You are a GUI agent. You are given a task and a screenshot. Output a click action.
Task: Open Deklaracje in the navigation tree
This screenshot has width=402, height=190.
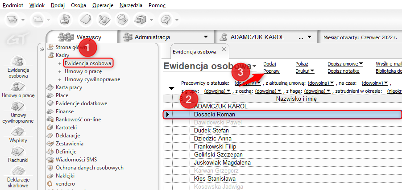[68, 136]
